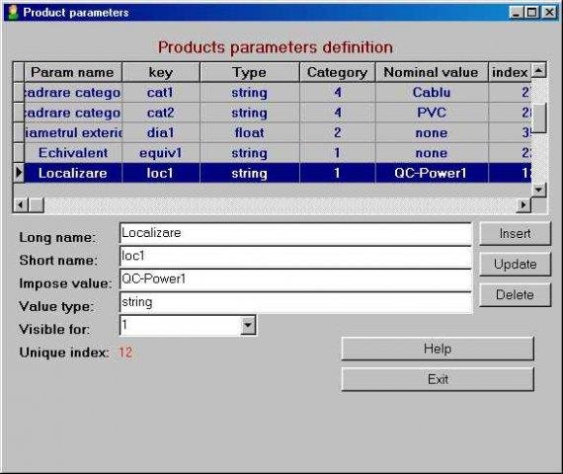Click the window title bar icon
The image size is (563, 474).
pos(13,12)
